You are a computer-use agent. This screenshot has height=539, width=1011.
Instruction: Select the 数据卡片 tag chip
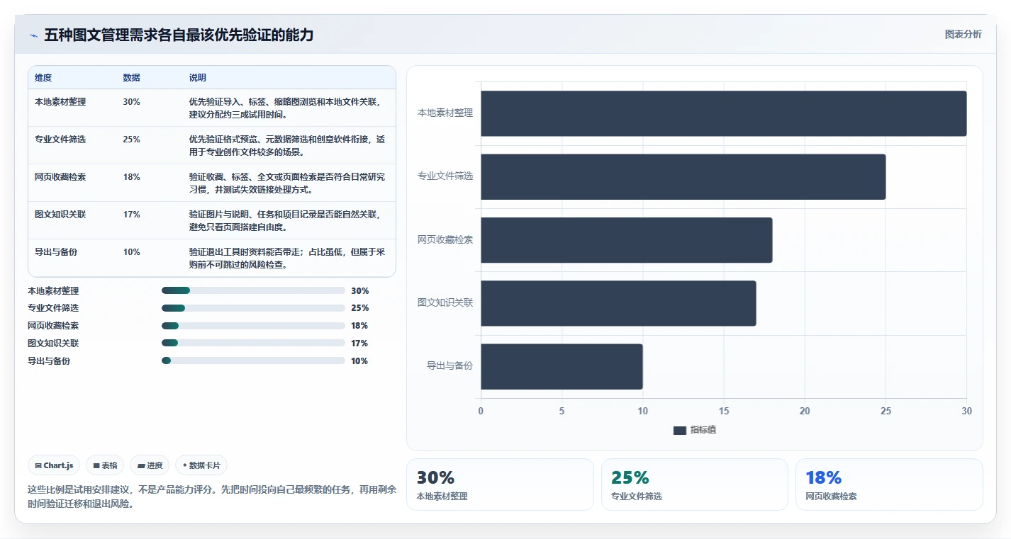point(201,465)
